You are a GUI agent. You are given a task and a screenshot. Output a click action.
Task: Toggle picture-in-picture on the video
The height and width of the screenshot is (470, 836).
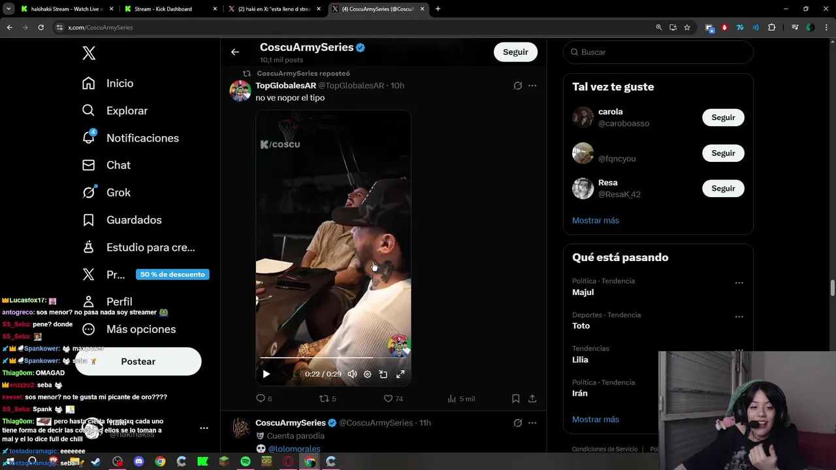tap(383, 374)
